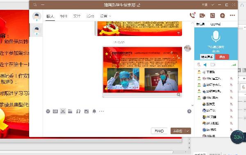Open the emoji picker in chat toolbar

48,111
